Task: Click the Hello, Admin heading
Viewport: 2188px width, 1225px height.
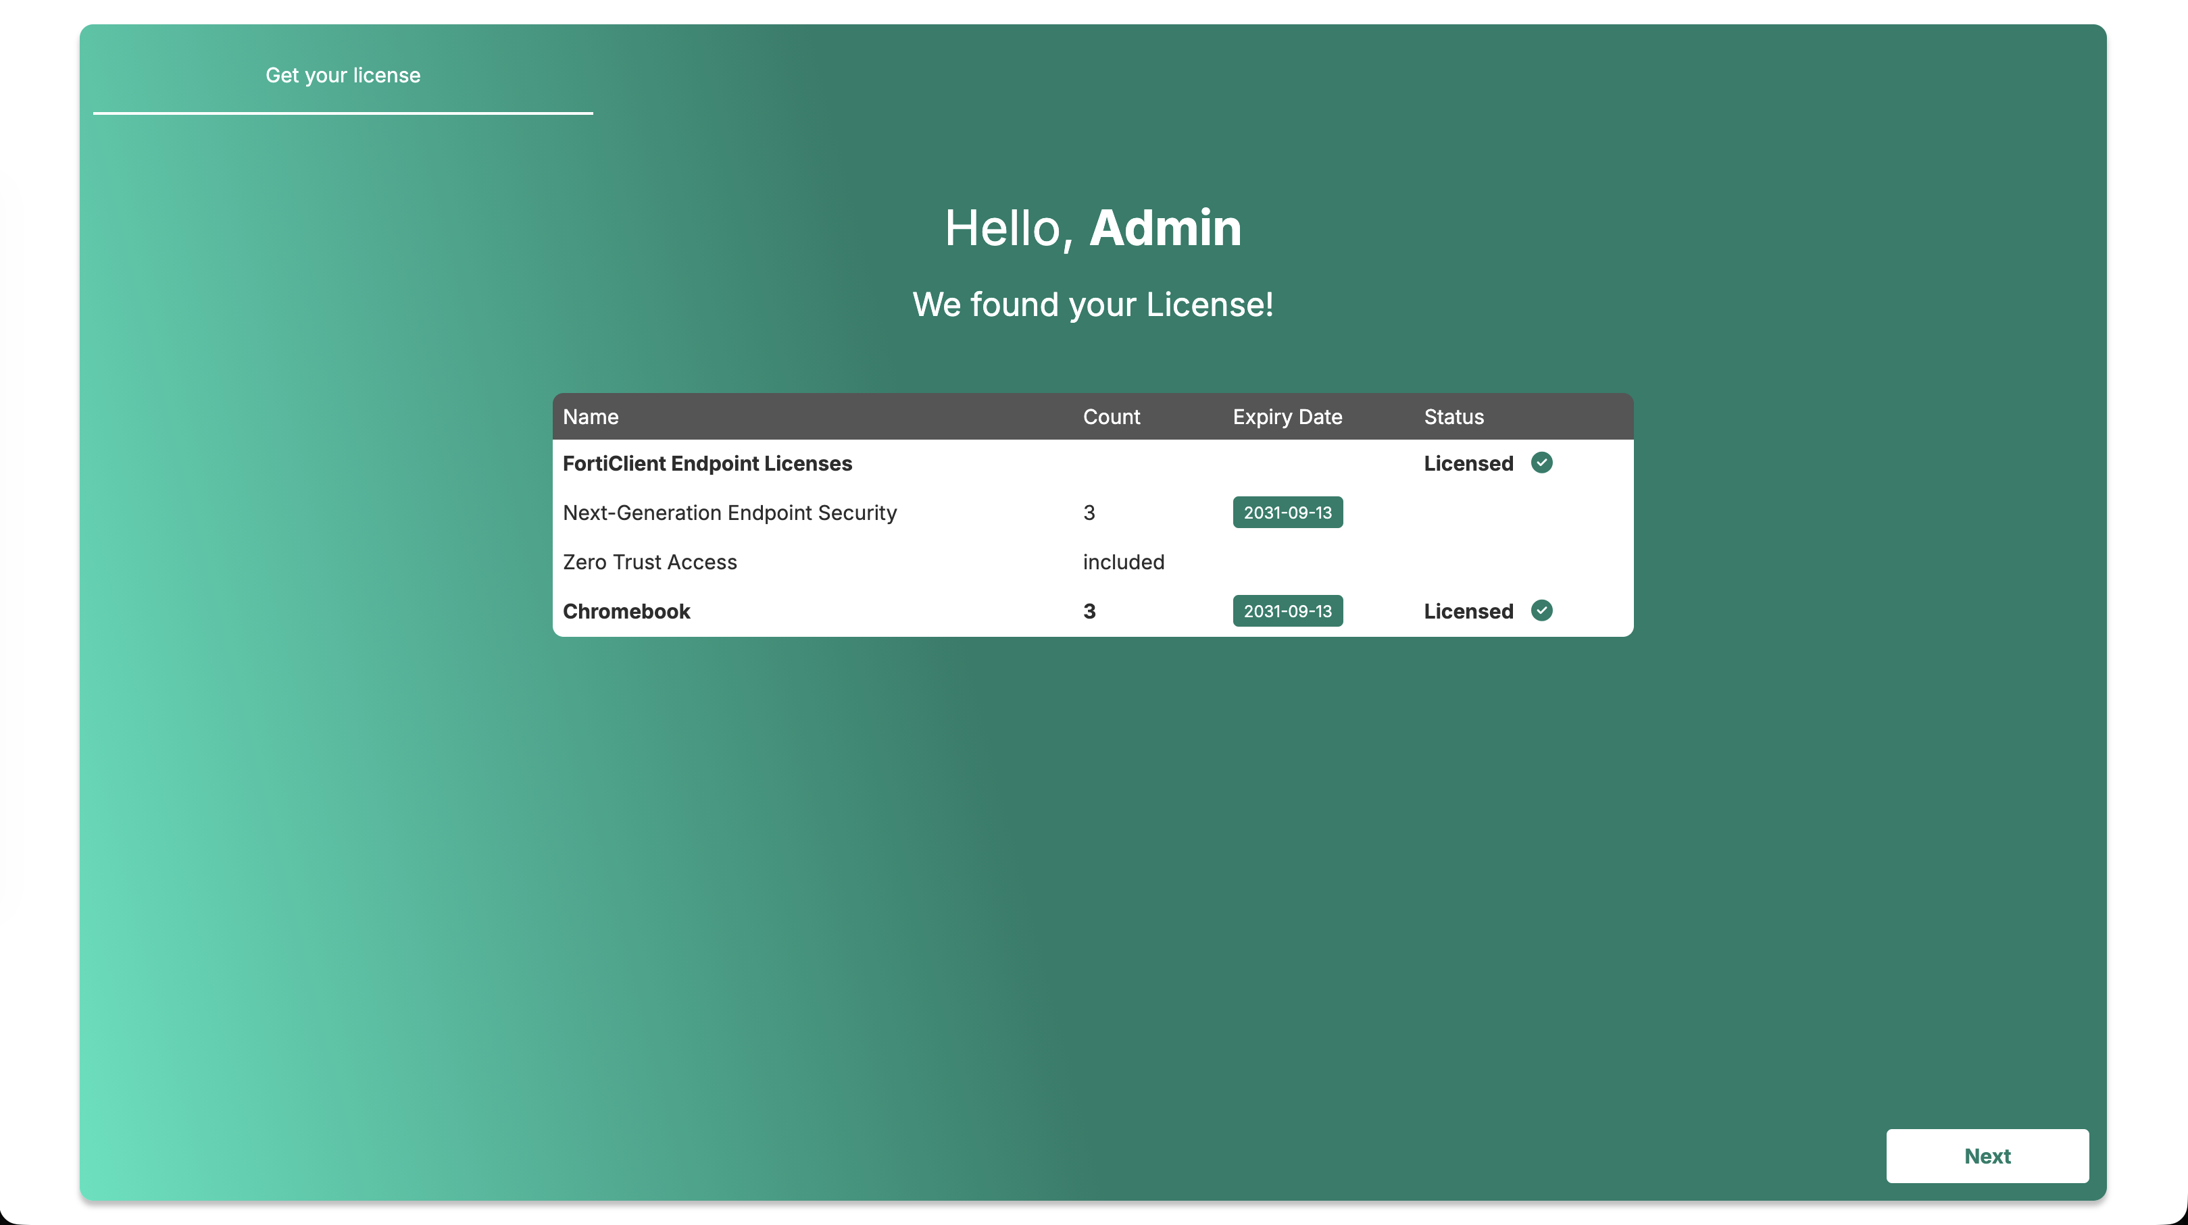Action: click(x=1093, y=228)
